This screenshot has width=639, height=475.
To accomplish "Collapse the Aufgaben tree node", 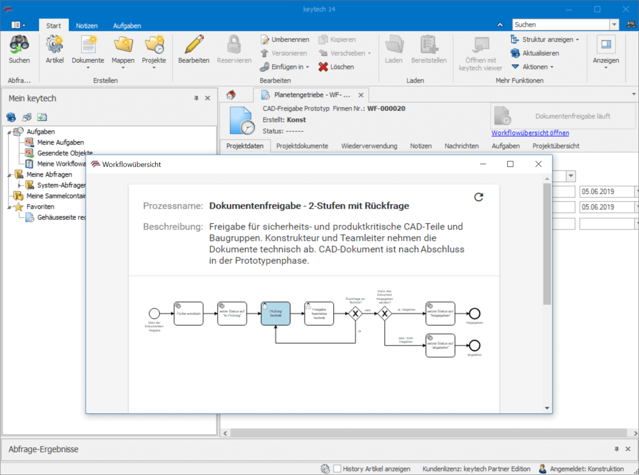I will coord(9,132).
